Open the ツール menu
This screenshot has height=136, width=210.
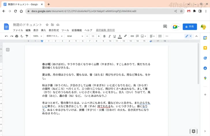point(65,30)
